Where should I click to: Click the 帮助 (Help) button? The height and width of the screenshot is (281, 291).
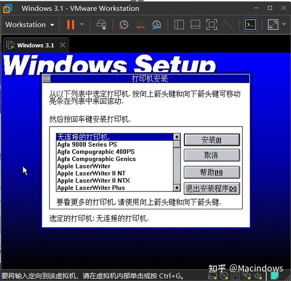212,172
